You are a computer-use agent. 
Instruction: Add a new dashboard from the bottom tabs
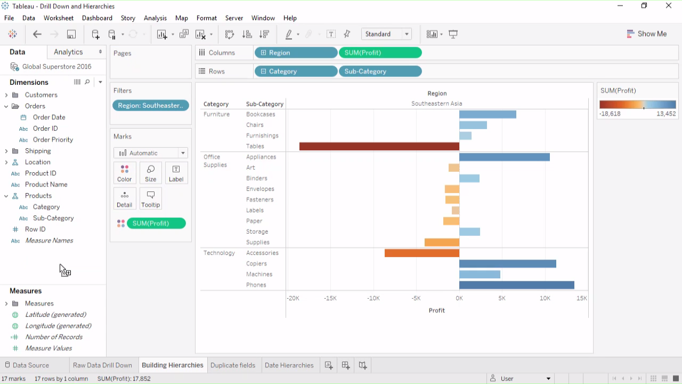(x=346, y=365)
